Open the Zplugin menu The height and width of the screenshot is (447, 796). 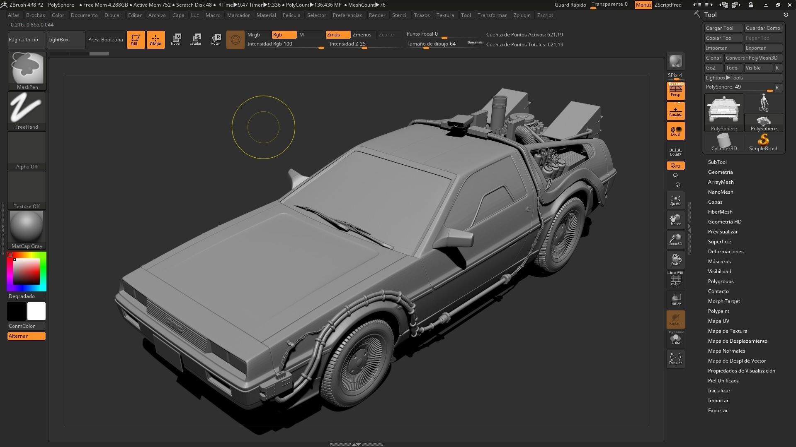pyautogui.click(x=522, y=15)
